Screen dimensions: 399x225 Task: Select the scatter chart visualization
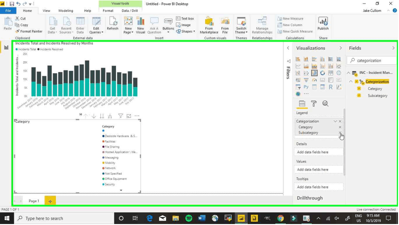(x=306, y=73)
